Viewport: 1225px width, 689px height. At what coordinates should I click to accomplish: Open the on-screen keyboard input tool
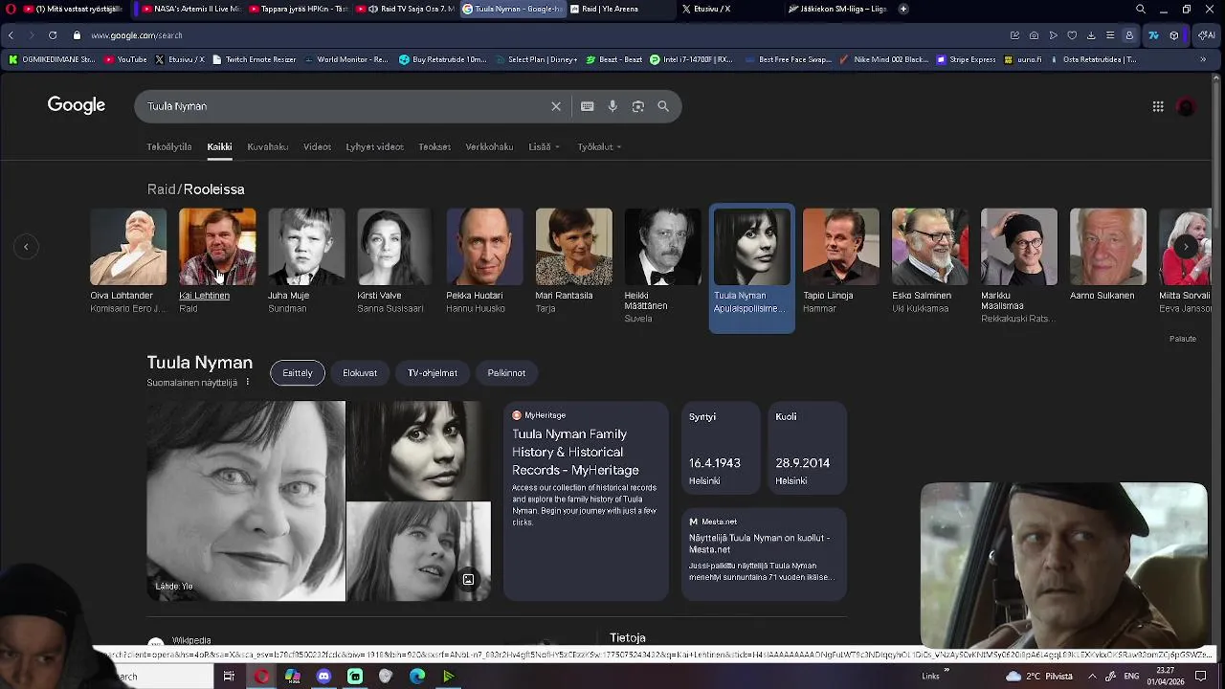tap(588, 106)
